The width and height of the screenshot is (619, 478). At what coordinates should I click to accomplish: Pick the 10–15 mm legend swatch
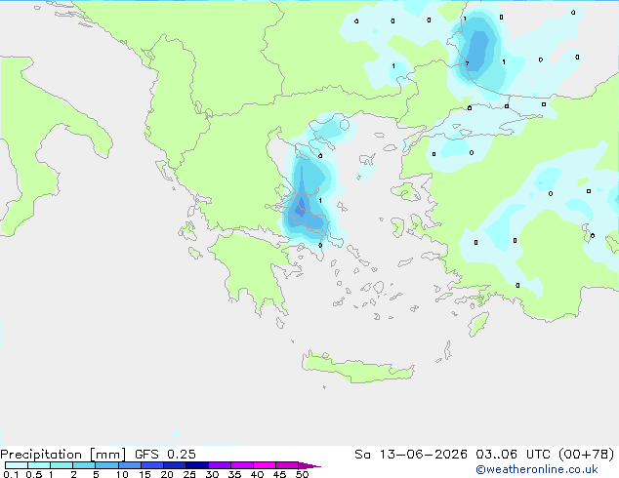129,465
